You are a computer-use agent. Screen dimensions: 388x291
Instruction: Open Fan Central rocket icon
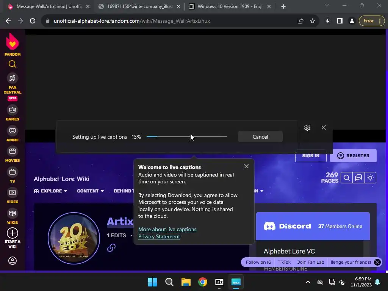click(13, 78)
